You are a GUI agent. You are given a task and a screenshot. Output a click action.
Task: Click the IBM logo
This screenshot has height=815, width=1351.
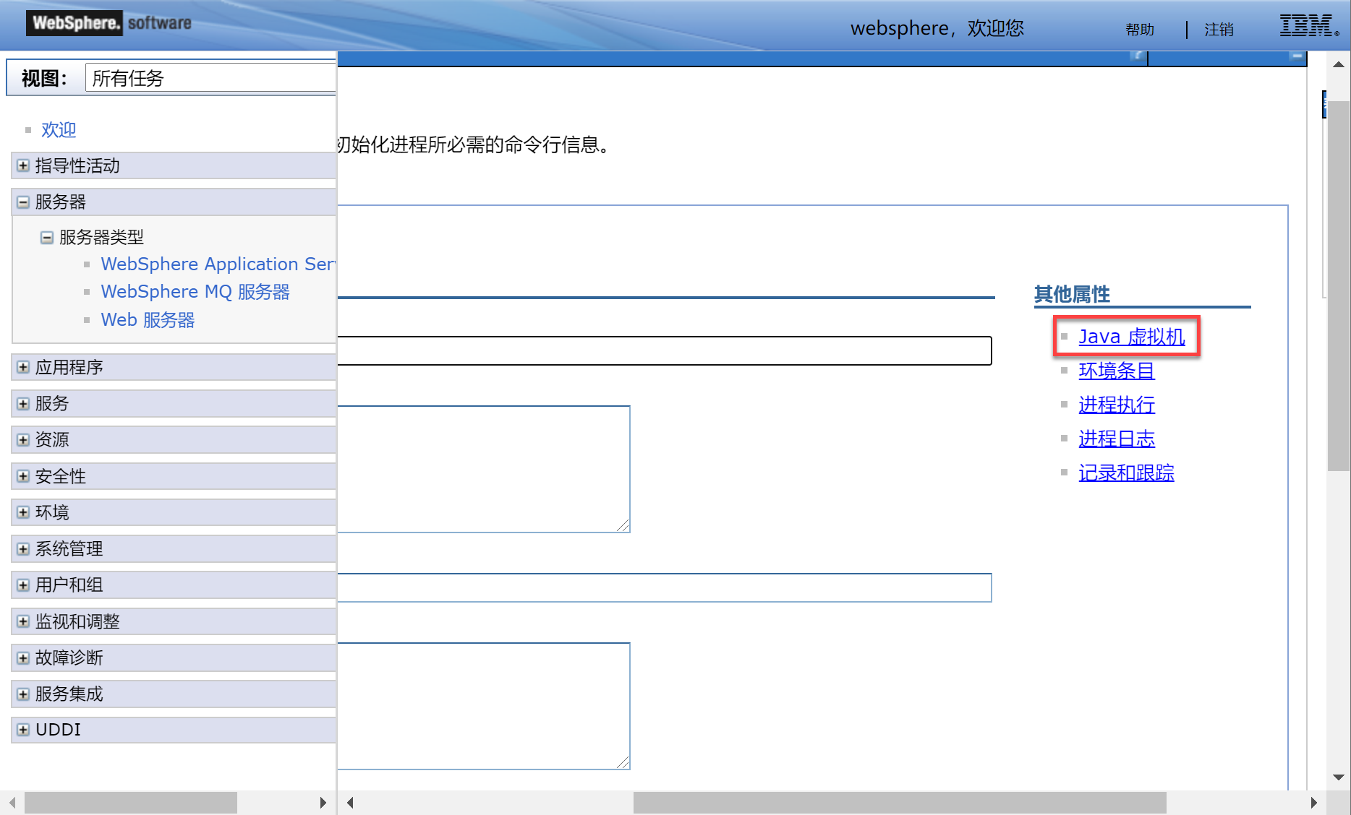[1309, 26]
